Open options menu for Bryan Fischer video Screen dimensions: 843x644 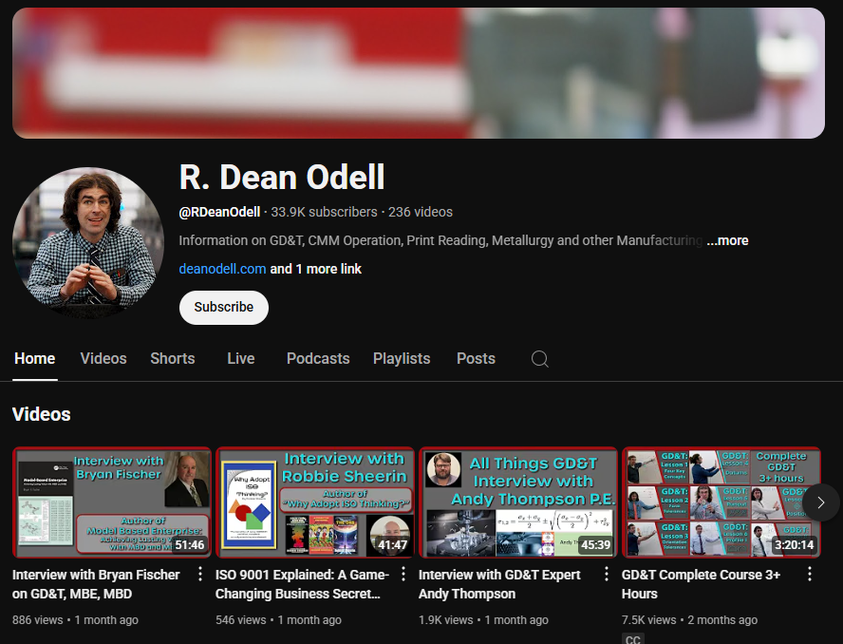[x=200, y=574]
